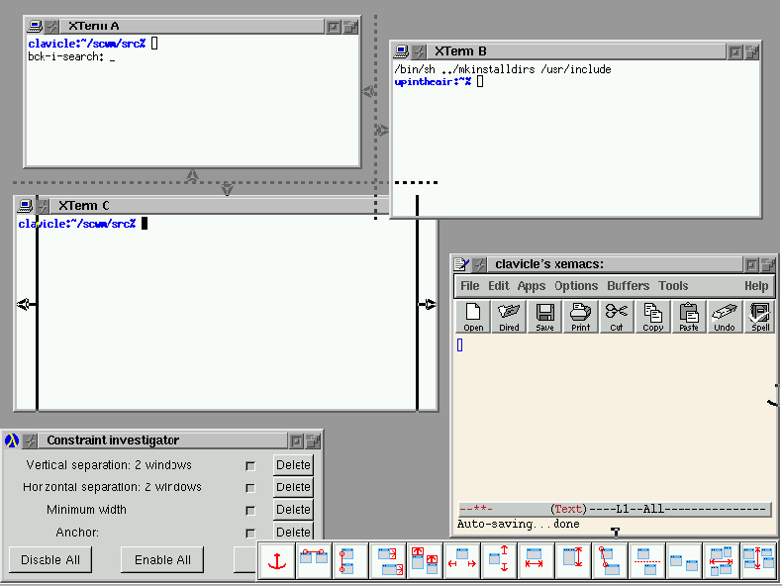Toggle the Minimum width constraint checkbox
Viewport: 782px width, 586px height.
click(x=250, y=511)
